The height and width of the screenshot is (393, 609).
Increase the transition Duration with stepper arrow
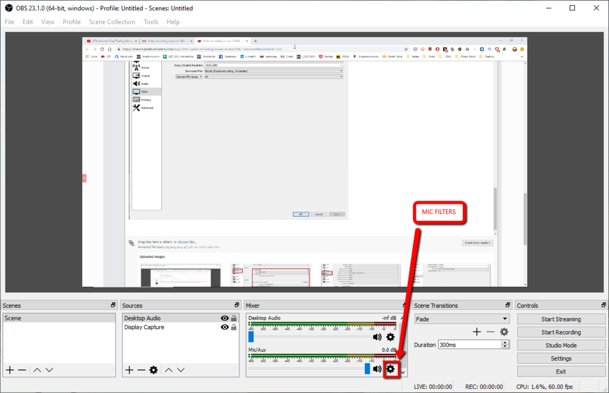point(505,343)
